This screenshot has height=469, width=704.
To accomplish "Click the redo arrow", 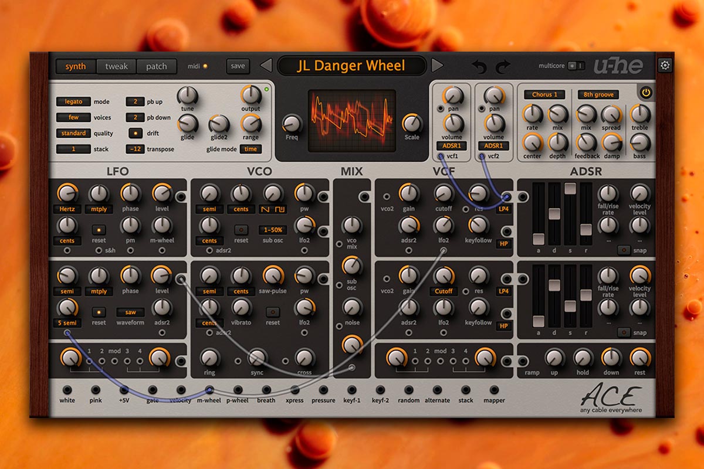I will pyautogui.click(x=503, y=67).
